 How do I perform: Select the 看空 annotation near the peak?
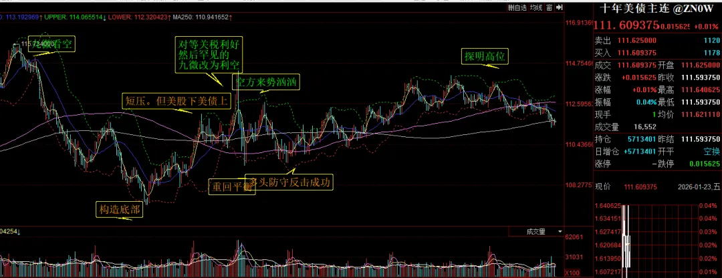coord(51,44)
